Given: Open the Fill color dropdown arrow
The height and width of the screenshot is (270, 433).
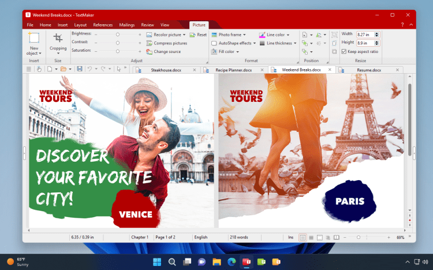Looking at the screenshot, I should click(x=237, y=52).
